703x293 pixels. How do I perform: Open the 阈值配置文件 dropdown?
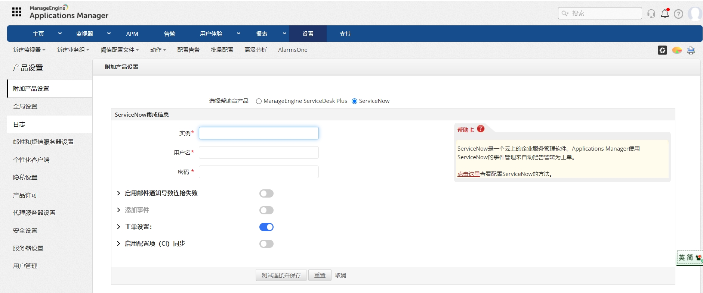[x=120, y=50]
